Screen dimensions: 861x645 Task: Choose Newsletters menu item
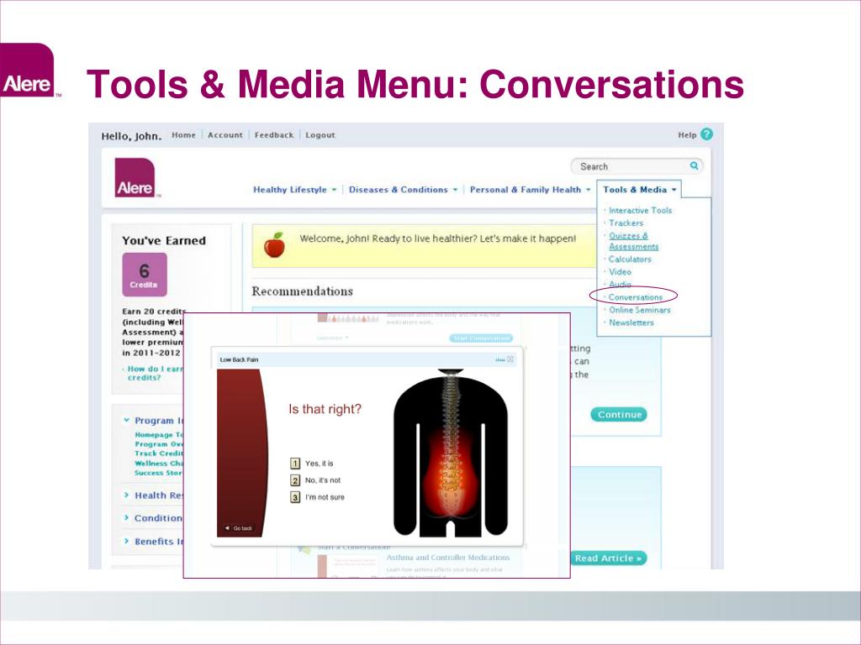[x=631, y=322]
